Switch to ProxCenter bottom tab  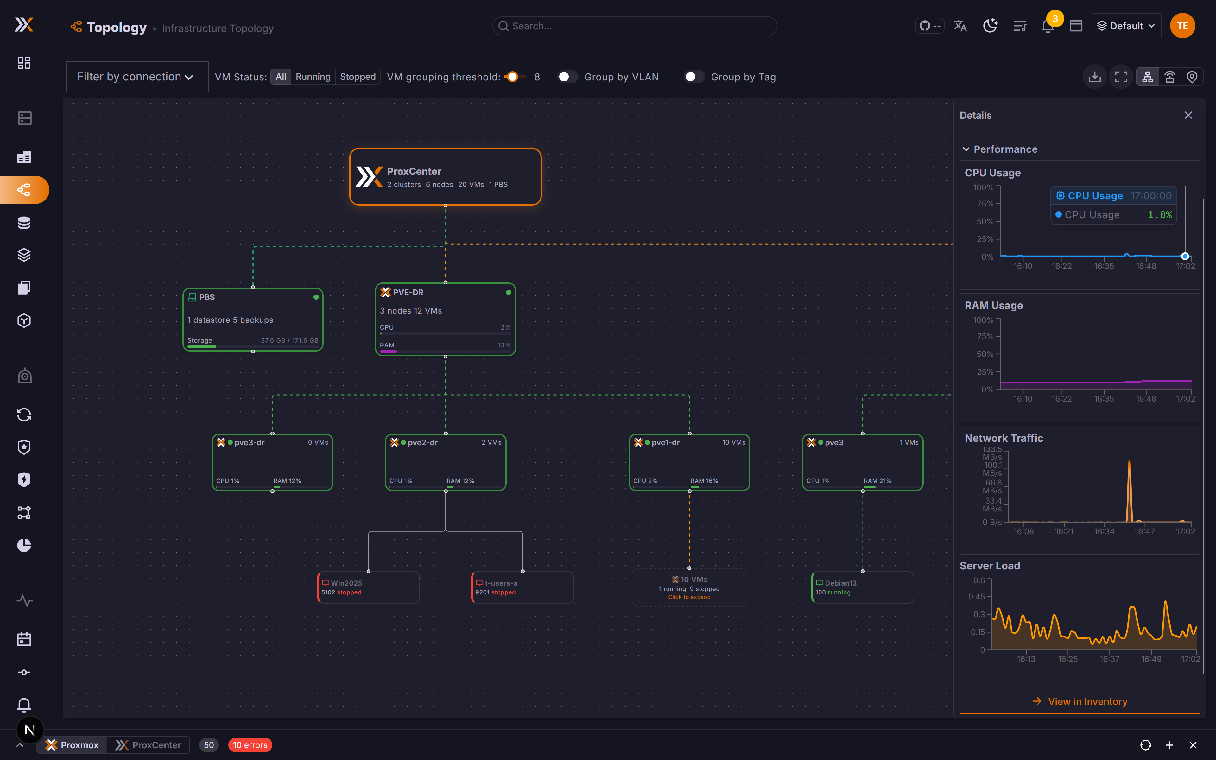pos(148,745)
